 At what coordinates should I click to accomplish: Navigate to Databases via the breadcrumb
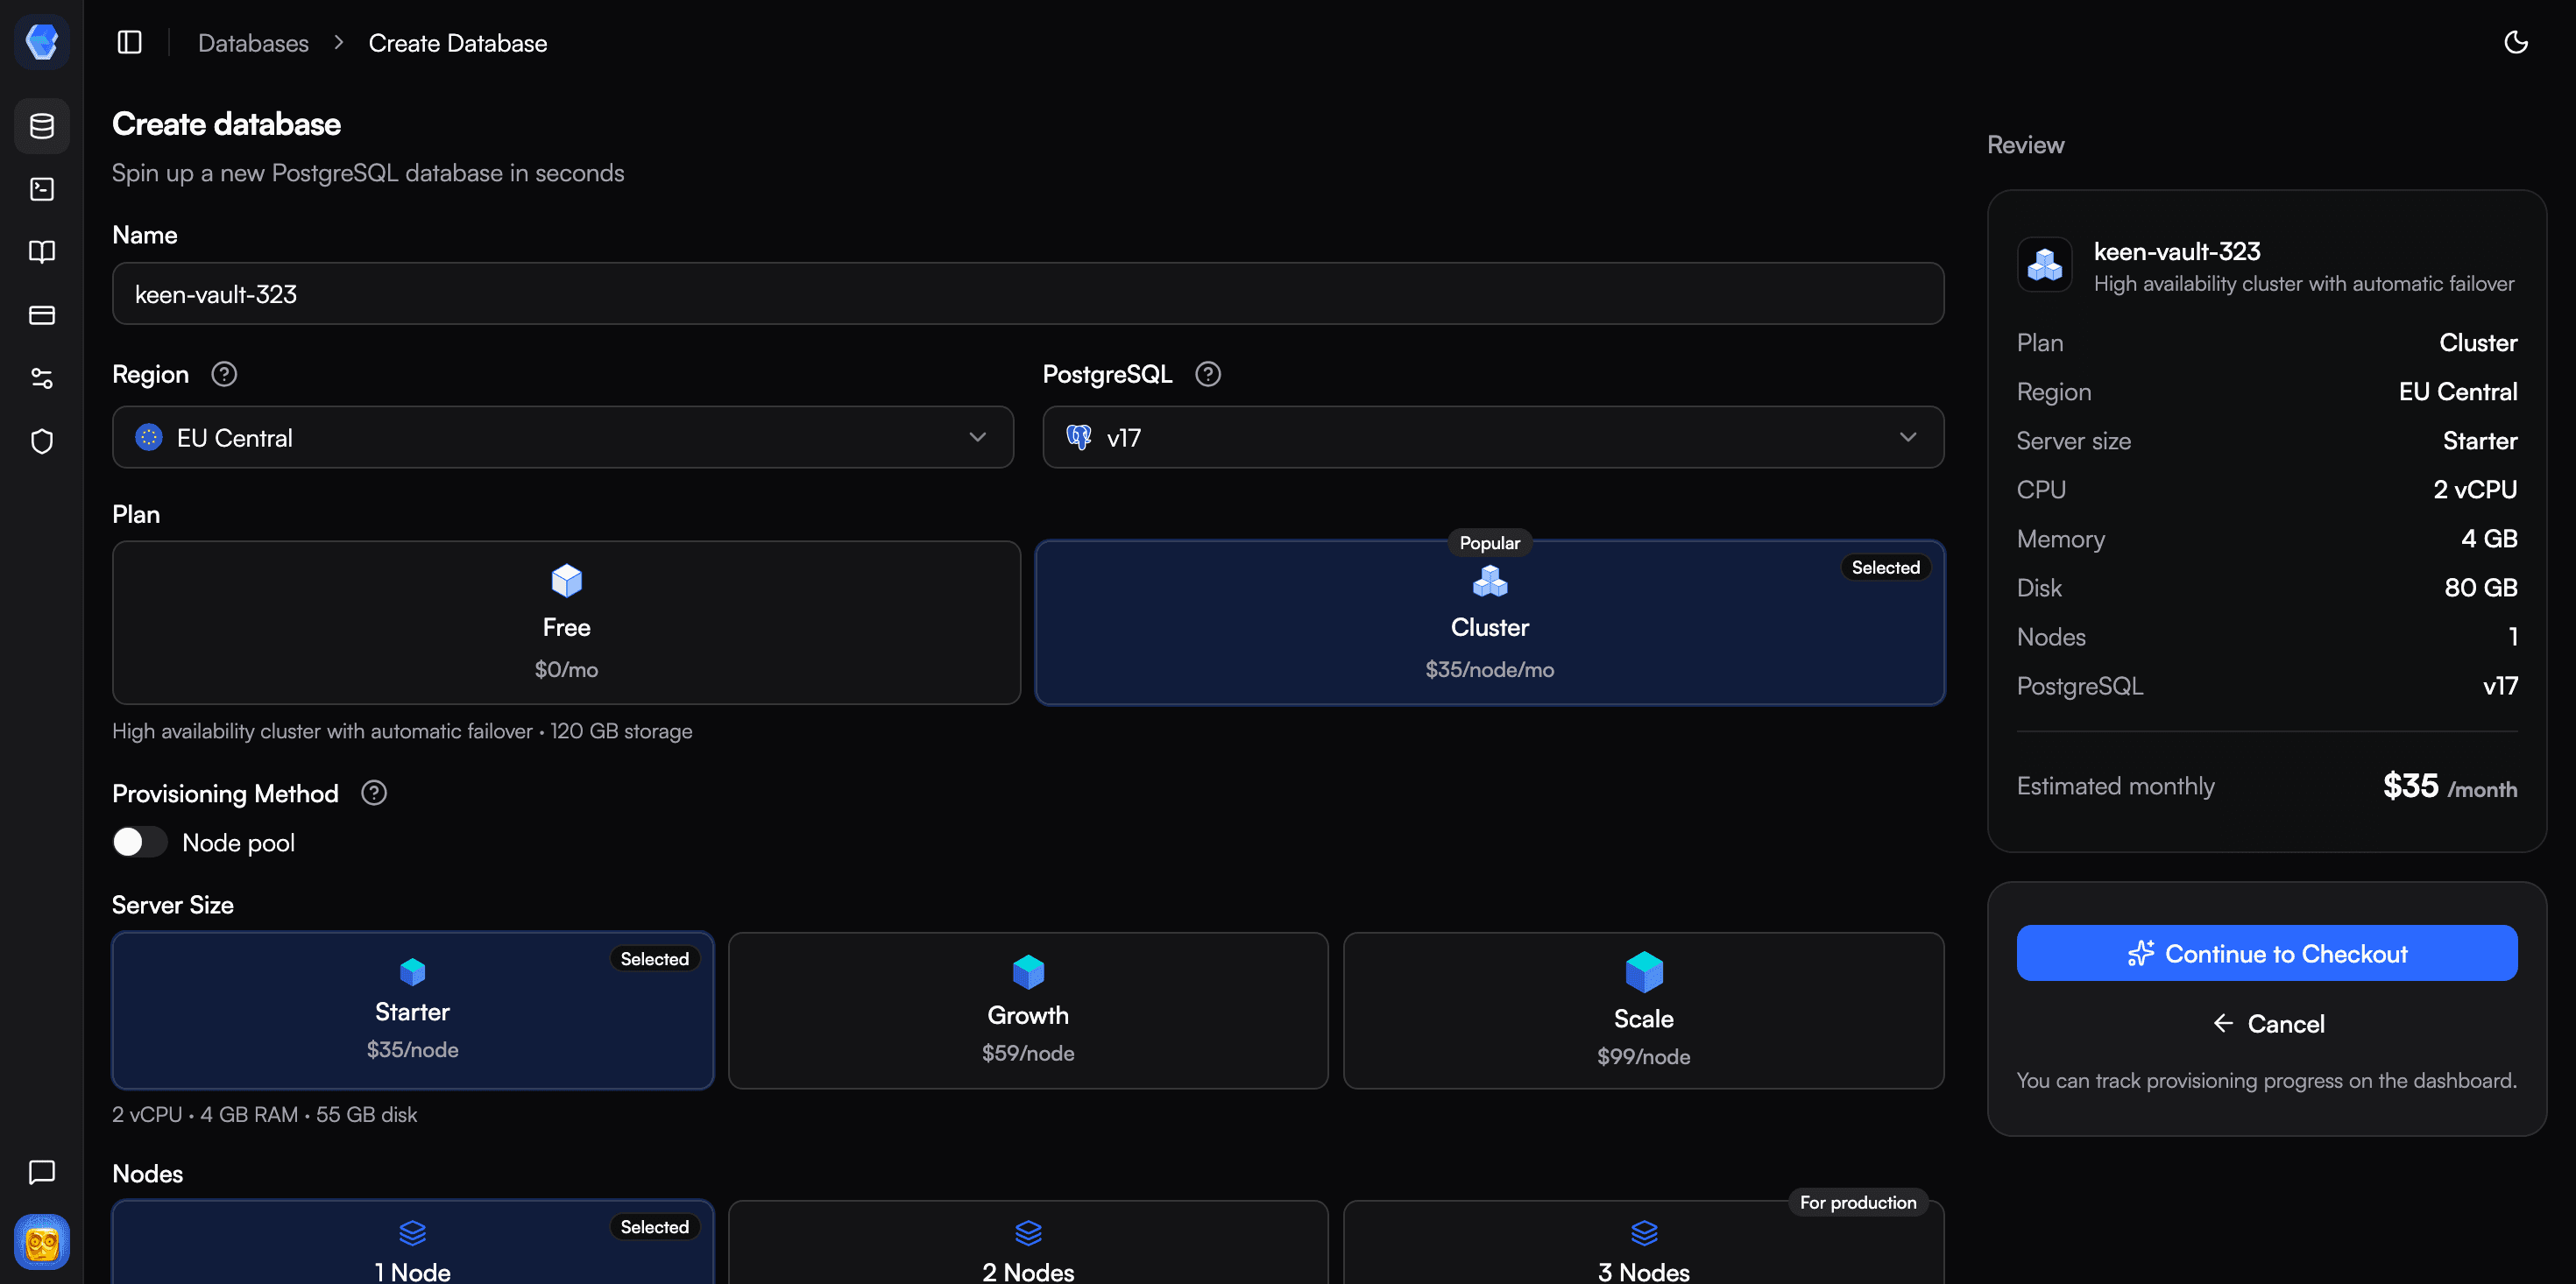pos(252,42)
